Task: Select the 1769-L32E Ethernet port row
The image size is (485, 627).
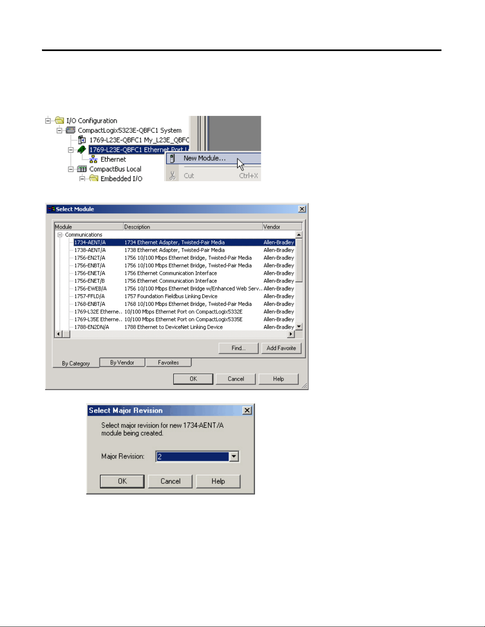Action: [184, 312]
